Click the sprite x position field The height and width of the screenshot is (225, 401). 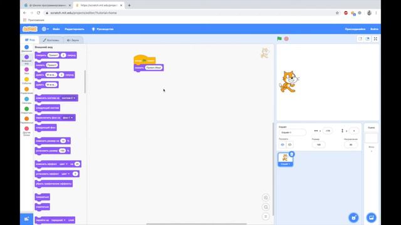tap(328, 131)
